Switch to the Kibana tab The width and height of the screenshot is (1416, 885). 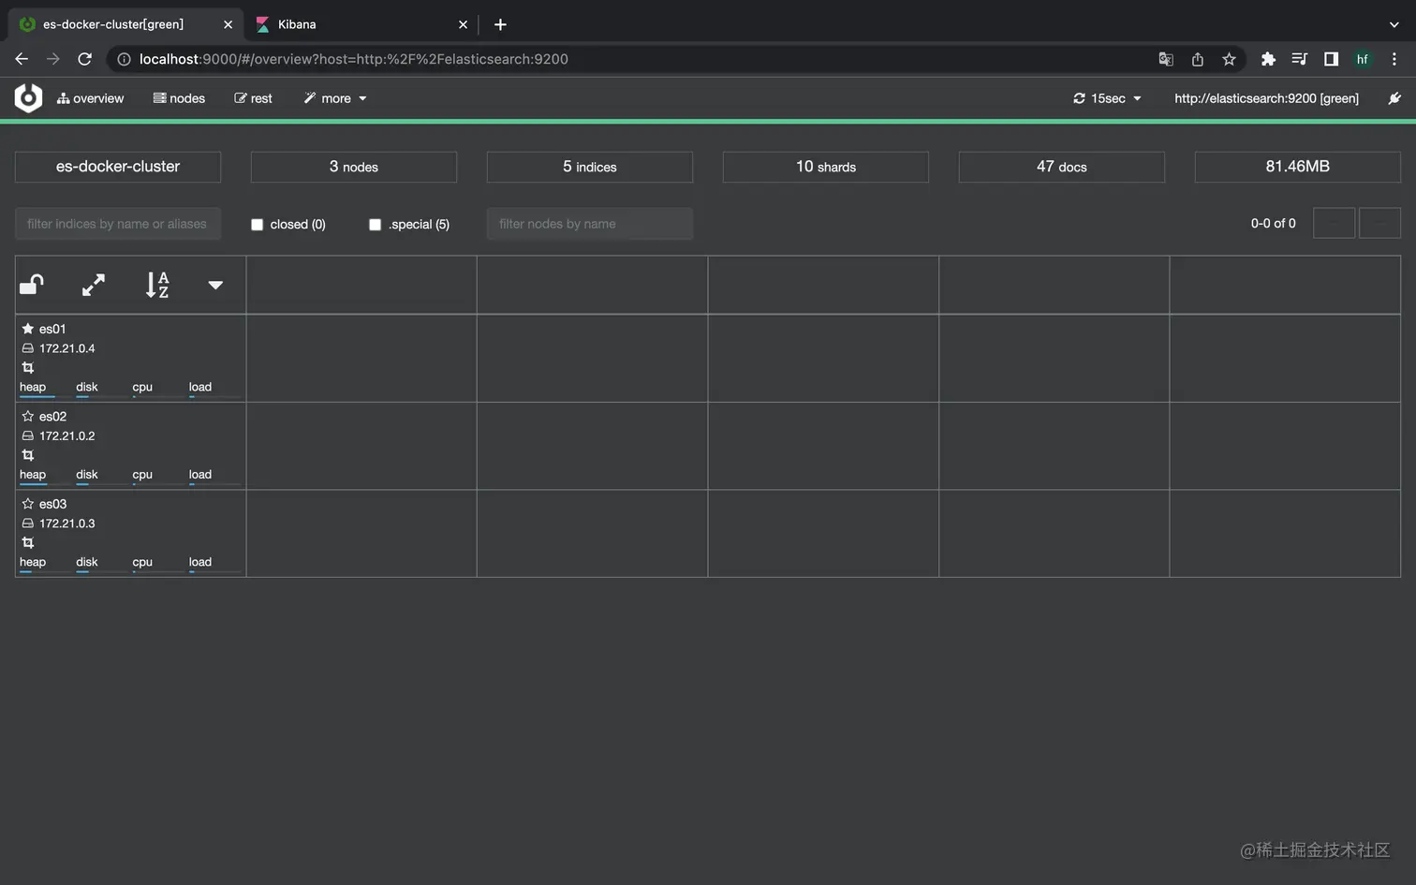[361, 24]
